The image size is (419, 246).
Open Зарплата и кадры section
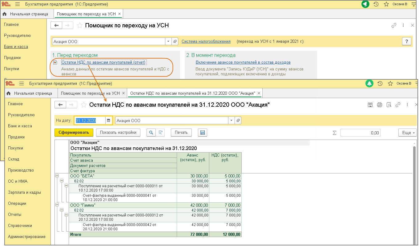(24, 192)
